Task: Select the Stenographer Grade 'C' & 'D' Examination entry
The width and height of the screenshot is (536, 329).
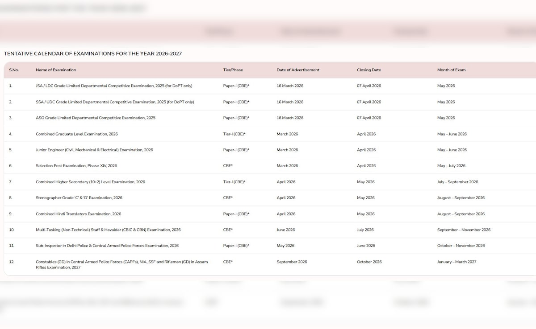Action: click(x=79, y=198)
